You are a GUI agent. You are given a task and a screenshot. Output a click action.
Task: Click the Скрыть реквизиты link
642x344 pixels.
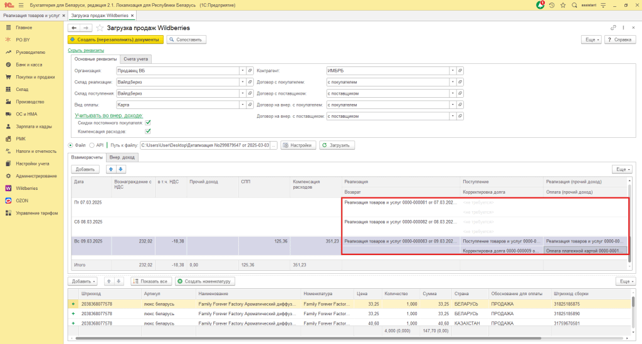[x=86, y=50]
